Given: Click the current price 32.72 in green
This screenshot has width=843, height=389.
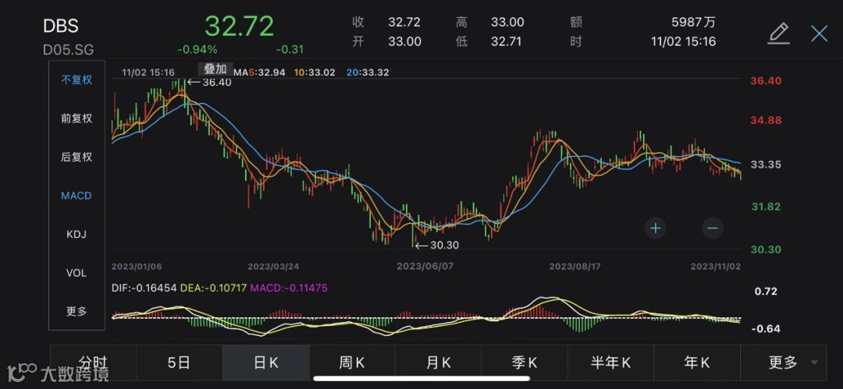Looking at the screenshot, I should pyautogui.click(x=240, y=25).
